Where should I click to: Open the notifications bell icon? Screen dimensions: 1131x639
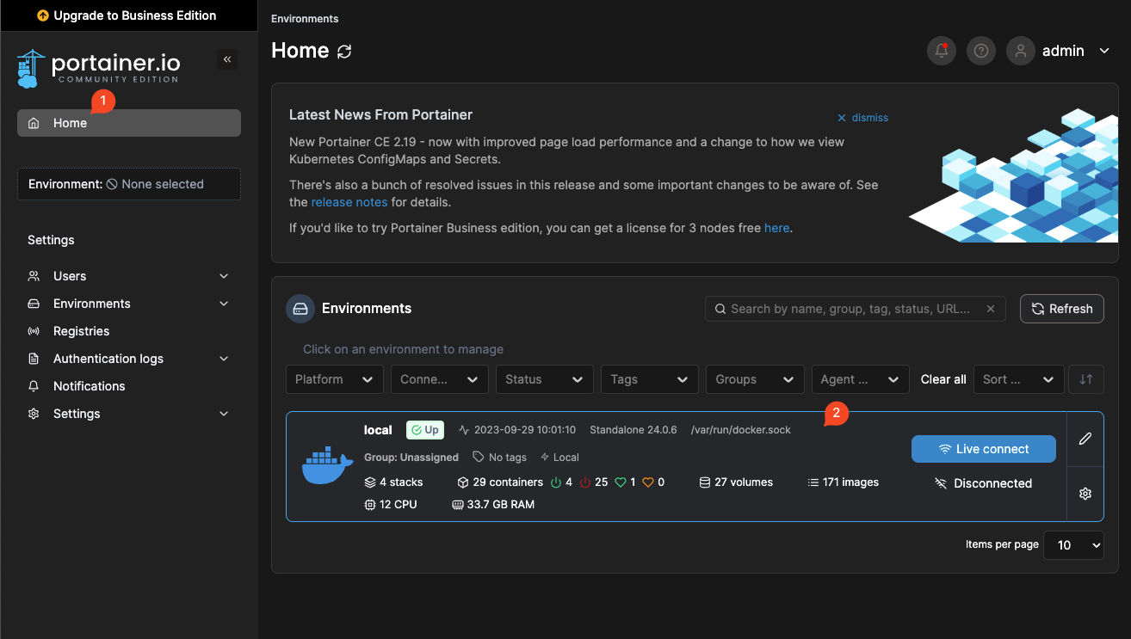pyautogui.click(x=942, y=51)
